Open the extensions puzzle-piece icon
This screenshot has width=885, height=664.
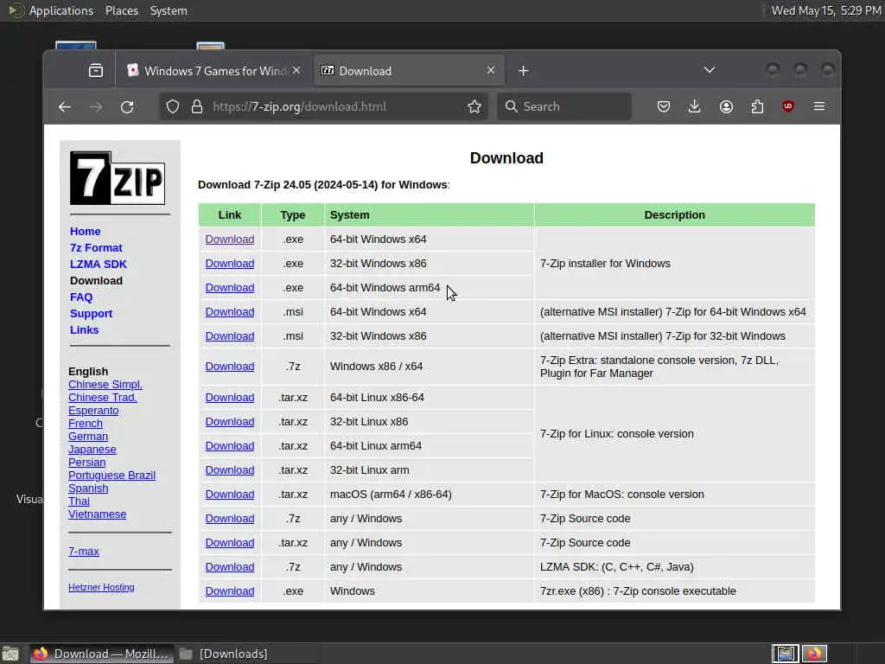click(x=757, y=106)
